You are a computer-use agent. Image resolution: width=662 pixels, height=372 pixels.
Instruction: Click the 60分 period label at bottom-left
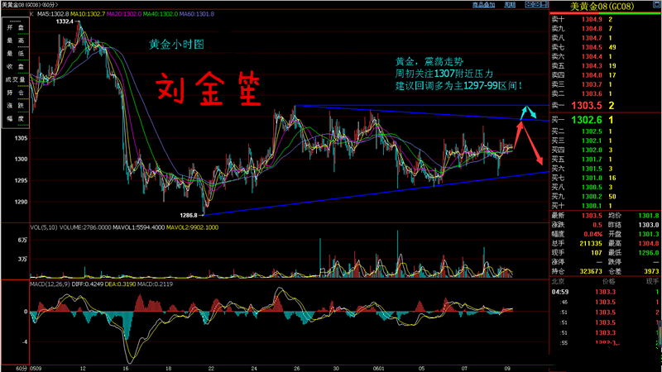pyautogui.click(x=22, y=369)
